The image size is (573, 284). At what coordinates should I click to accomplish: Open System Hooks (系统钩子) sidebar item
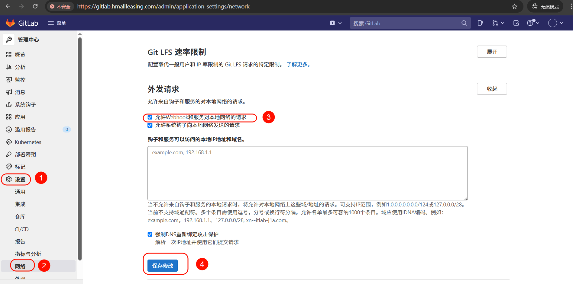pos(25,105)
